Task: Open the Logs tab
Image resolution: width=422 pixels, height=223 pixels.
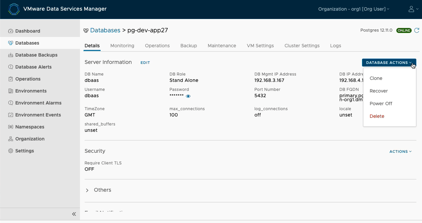Action: click(335, 46)
